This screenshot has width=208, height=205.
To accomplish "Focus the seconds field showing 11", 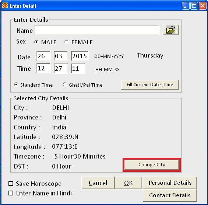I will pyautogui.click(x=78, y=69).
